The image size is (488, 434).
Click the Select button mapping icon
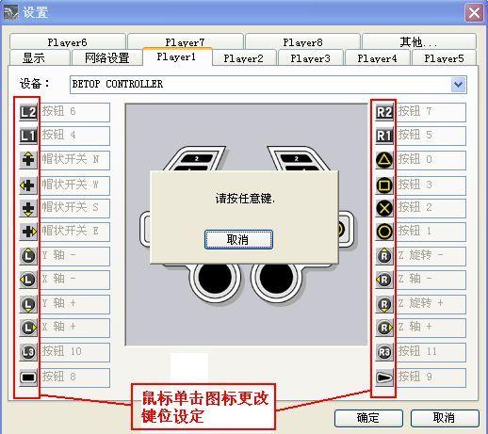(x=28, y=378)
